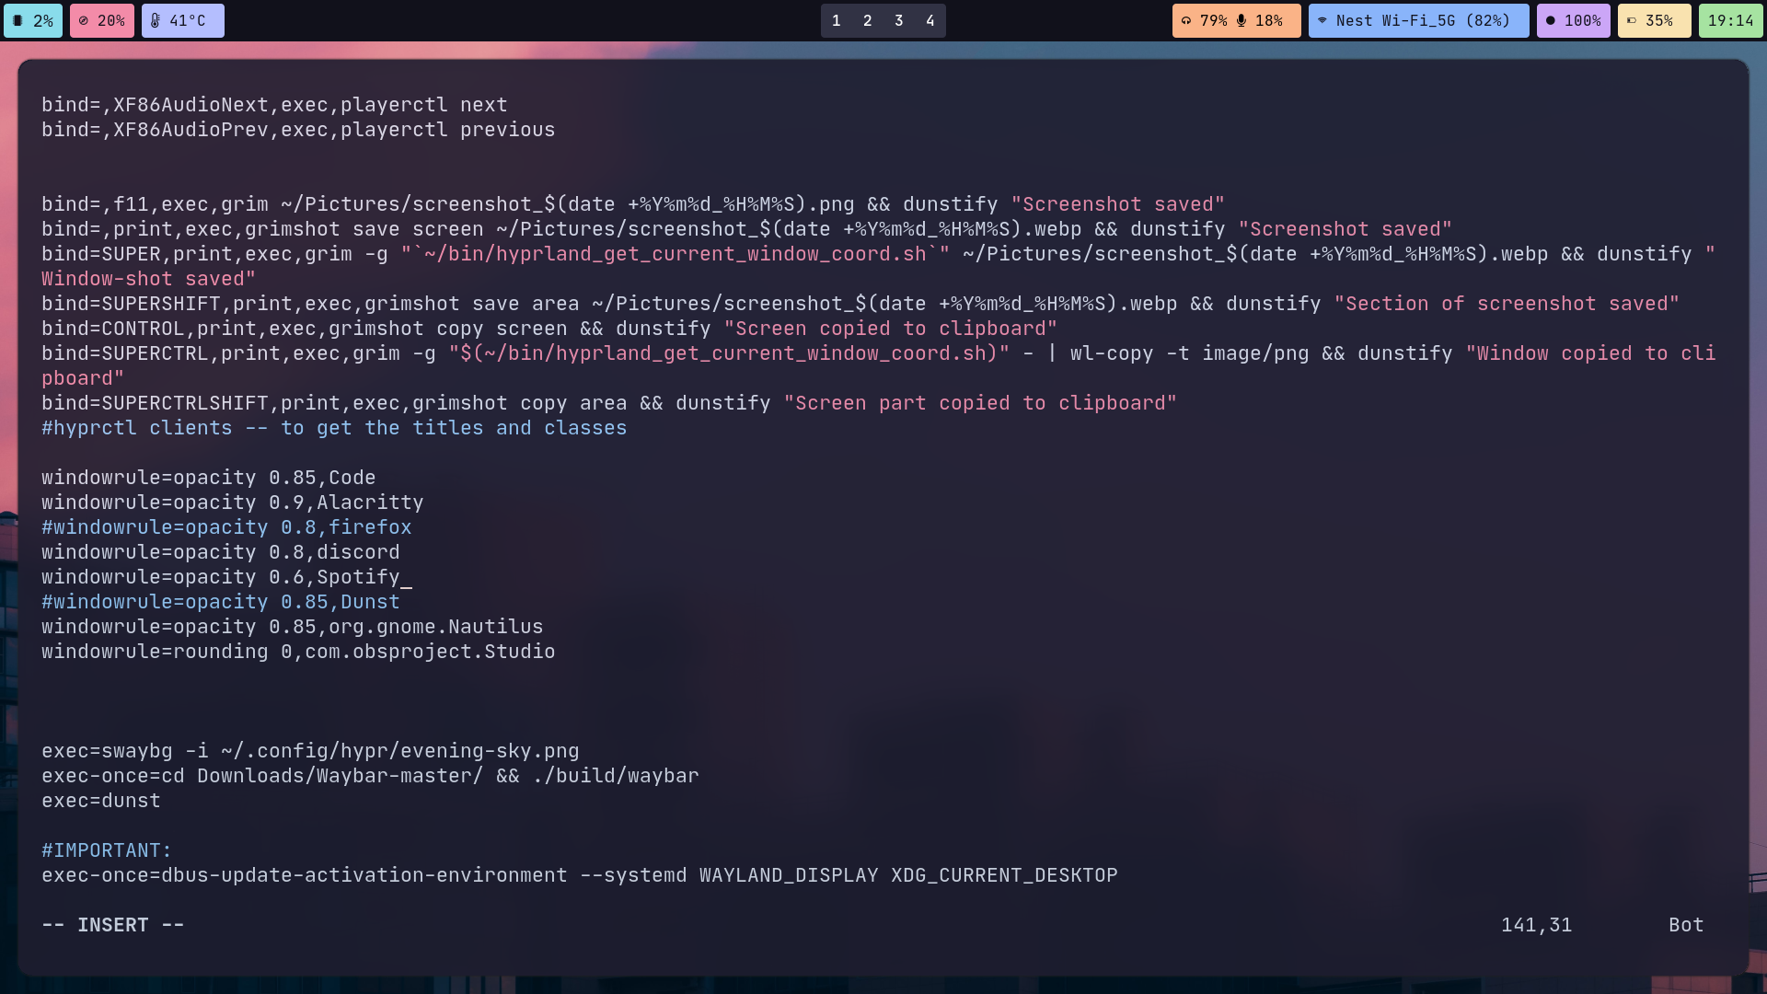1767x994 pixels.
Task: Click the do-not-disturb icon showing 20%
Action: coord(85,19)
